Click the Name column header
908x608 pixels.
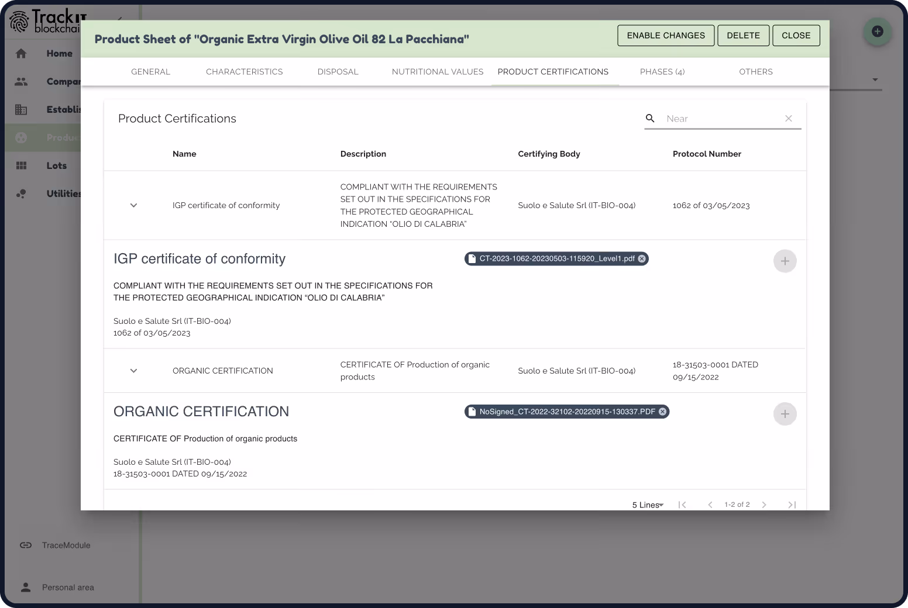pyautogui.click(x=184, y=154)
